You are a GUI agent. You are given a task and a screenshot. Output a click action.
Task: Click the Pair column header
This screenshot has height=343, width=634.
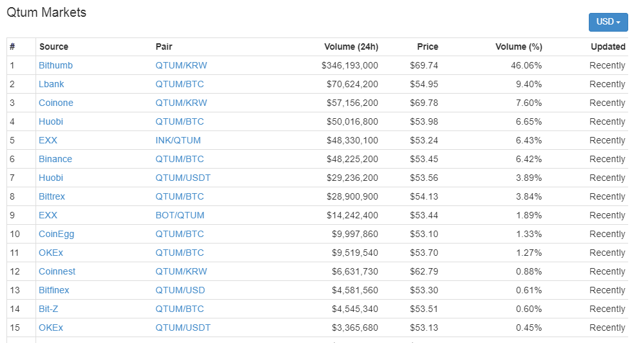click(164, 47)
